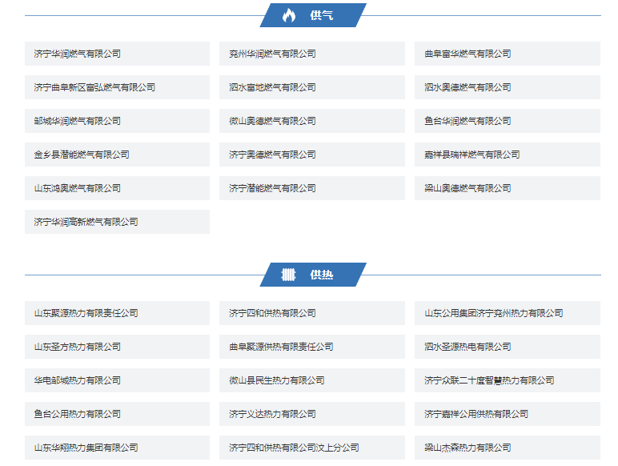This screenshot has width=618, height=466.
Task: Visit 济宁潜能燃气有限公司
Action: 312,188
